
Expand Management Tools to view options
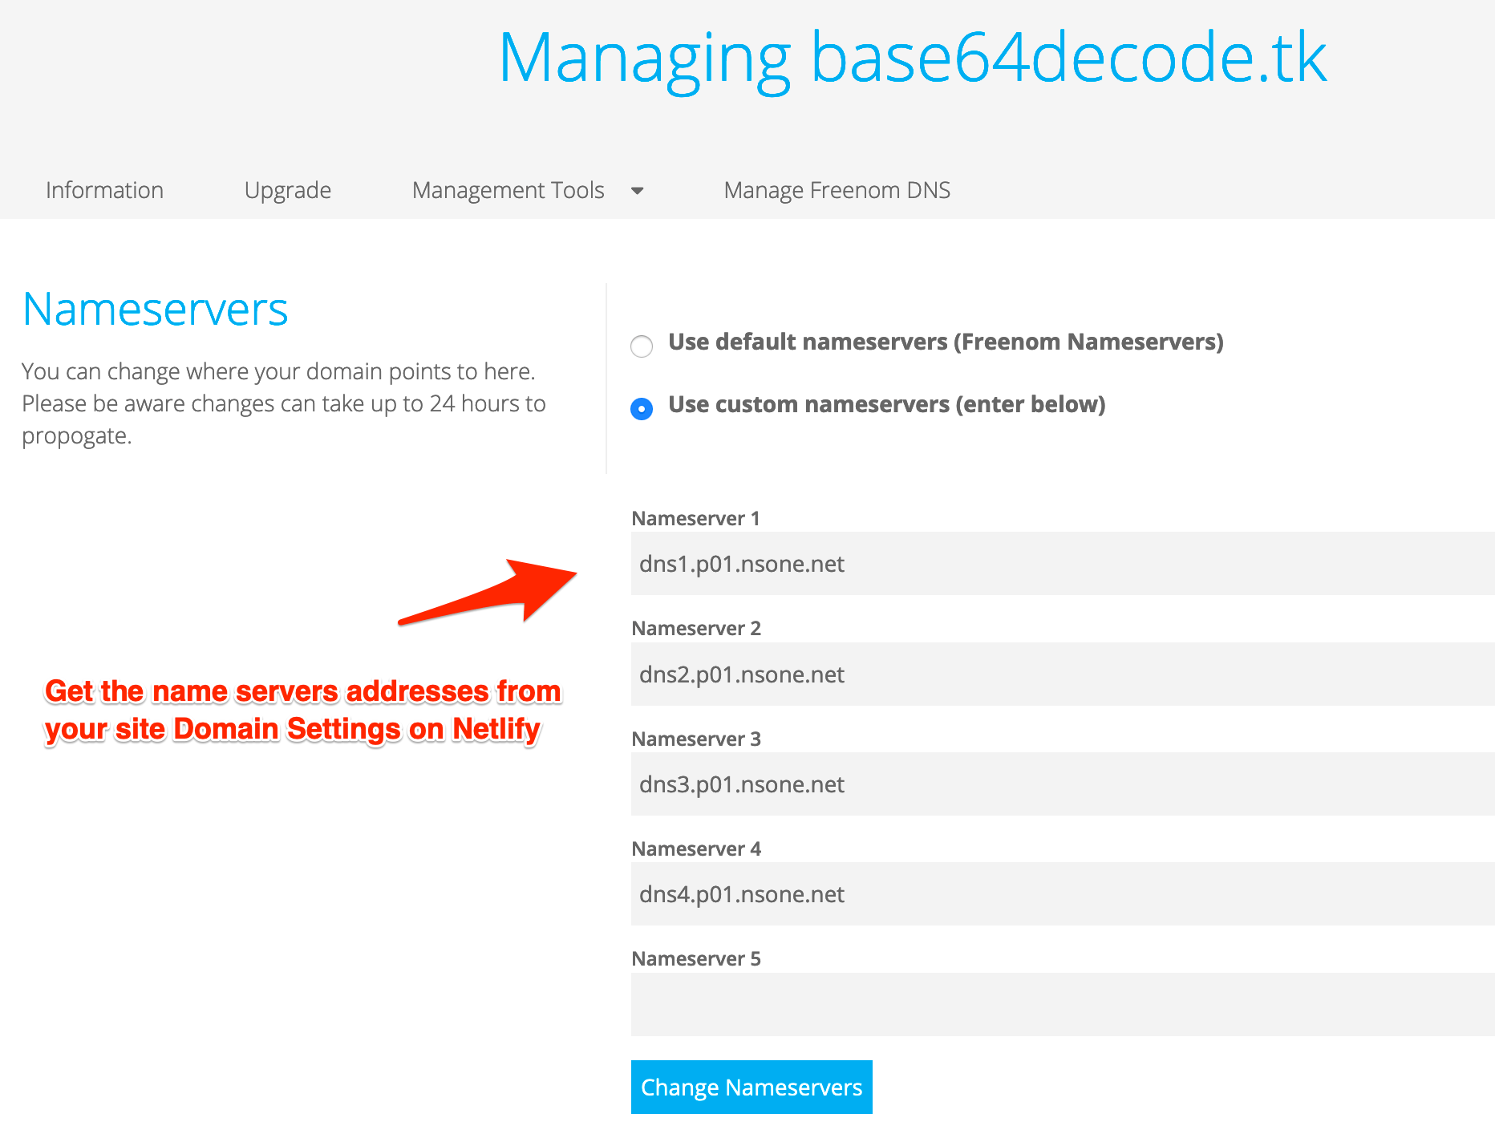(508, 190)
